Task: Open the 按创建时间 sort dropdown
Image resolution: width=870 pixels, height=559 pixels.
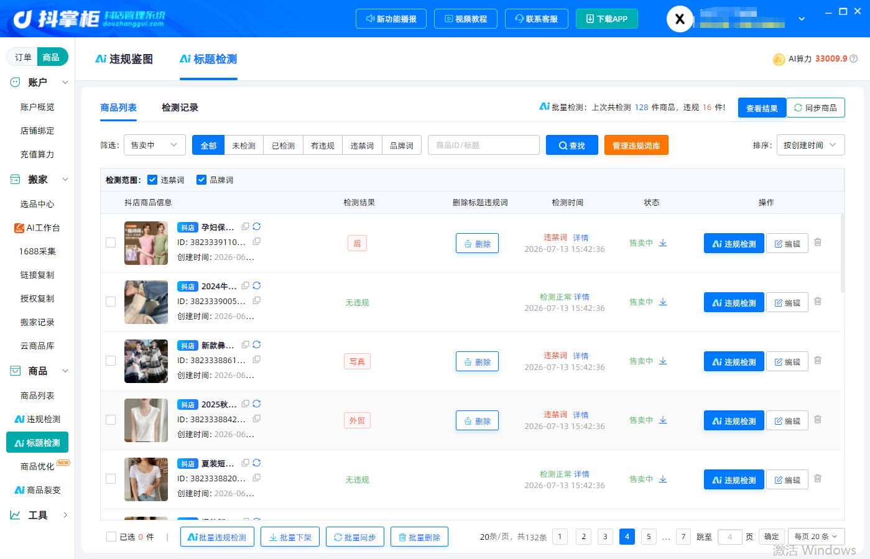Action: 810,145
